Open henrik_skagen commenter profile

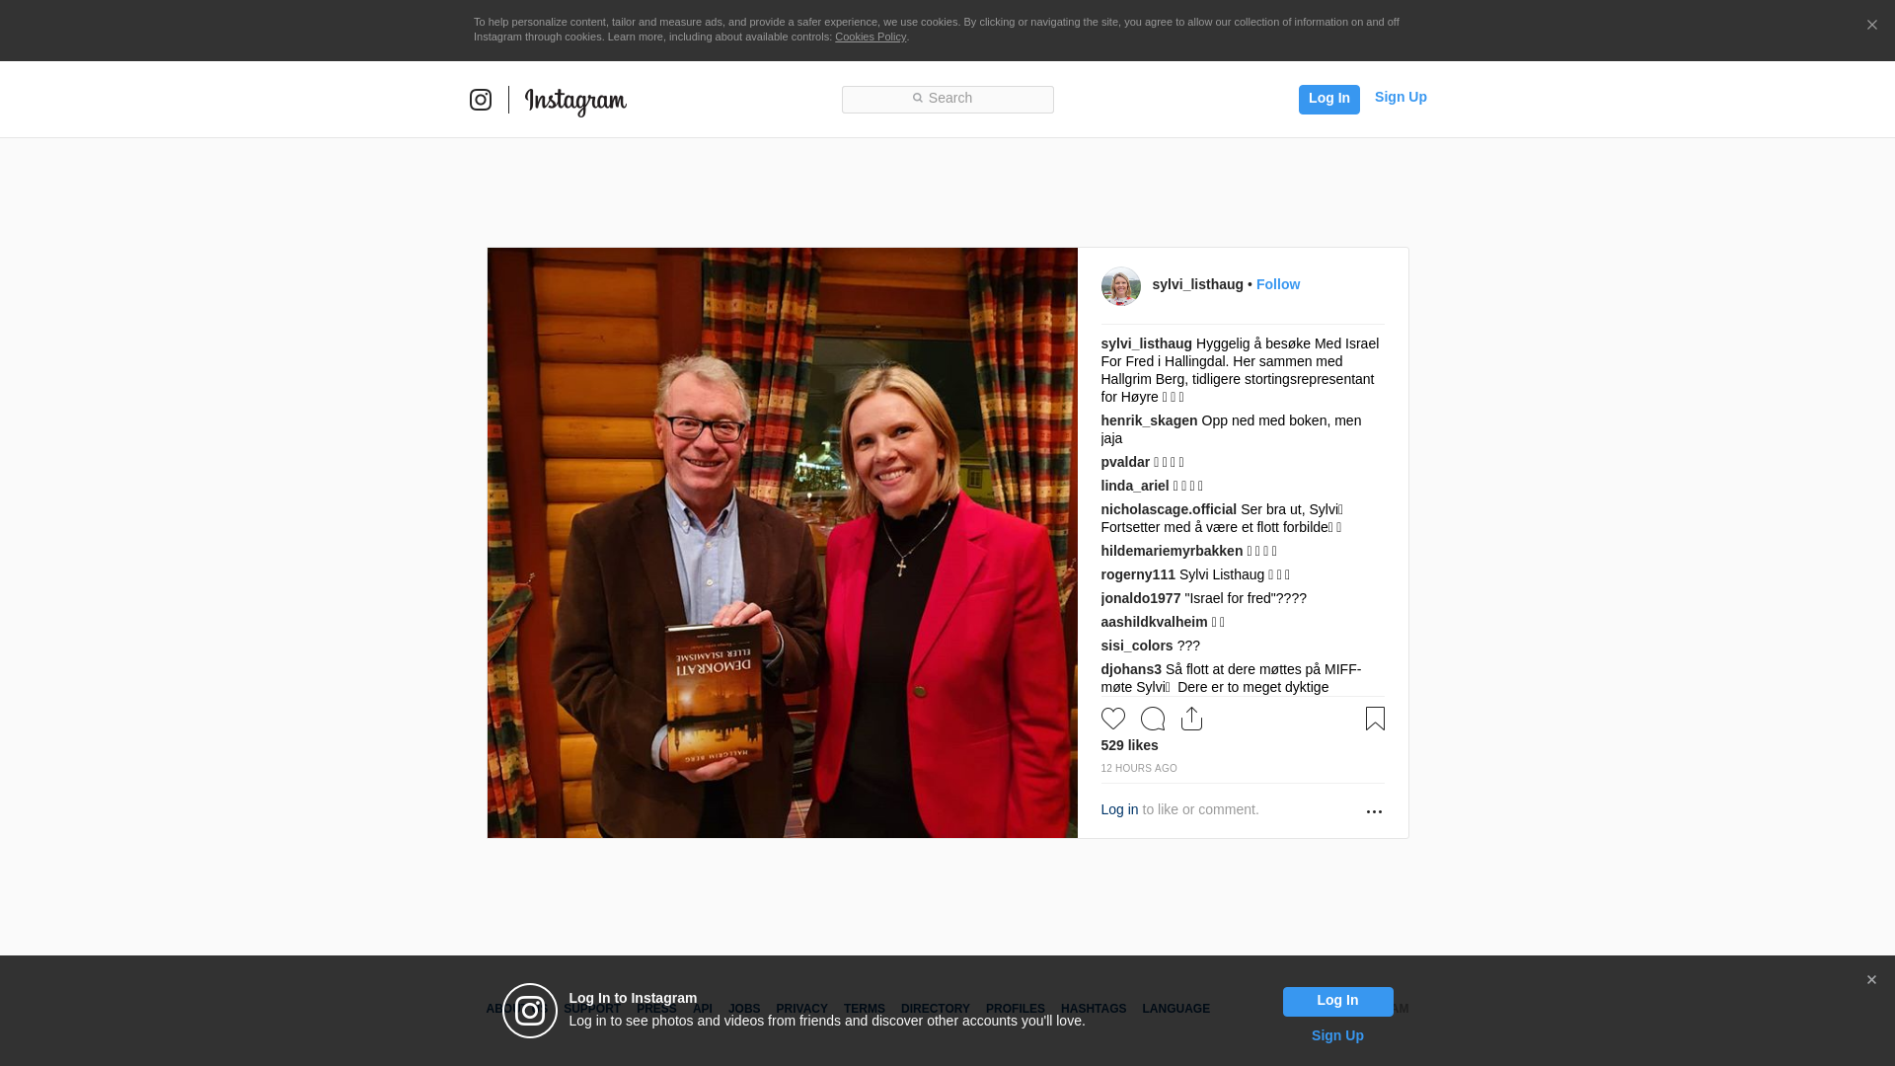1149,420
